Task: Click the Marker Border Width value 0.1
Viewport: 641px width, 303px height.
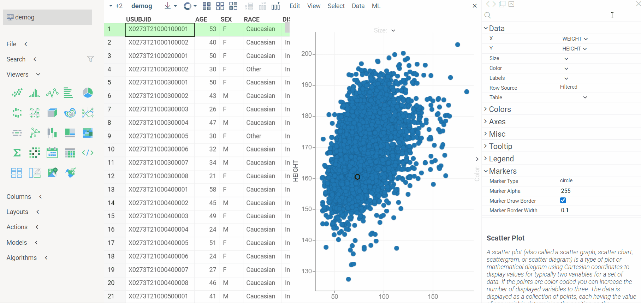Action: (565, 210)
